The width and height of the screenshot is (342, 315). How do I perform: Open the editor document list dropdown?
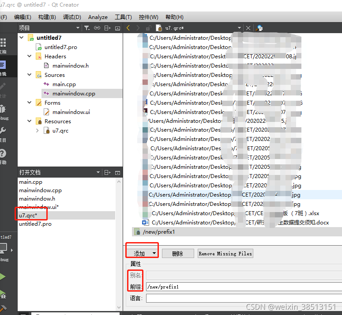[x=239, y=28]
